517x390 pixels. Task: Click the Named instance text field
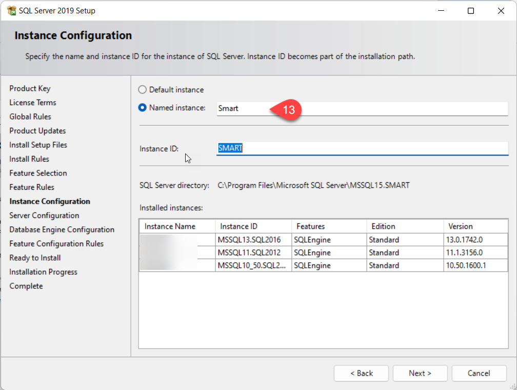(362, 109)
